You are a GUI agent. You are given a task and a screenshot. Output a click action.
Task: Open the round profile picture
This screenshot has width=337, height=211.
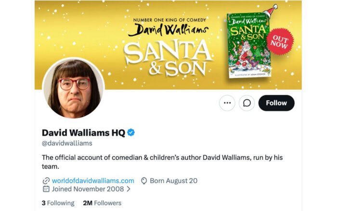click(x=74, y=88)
